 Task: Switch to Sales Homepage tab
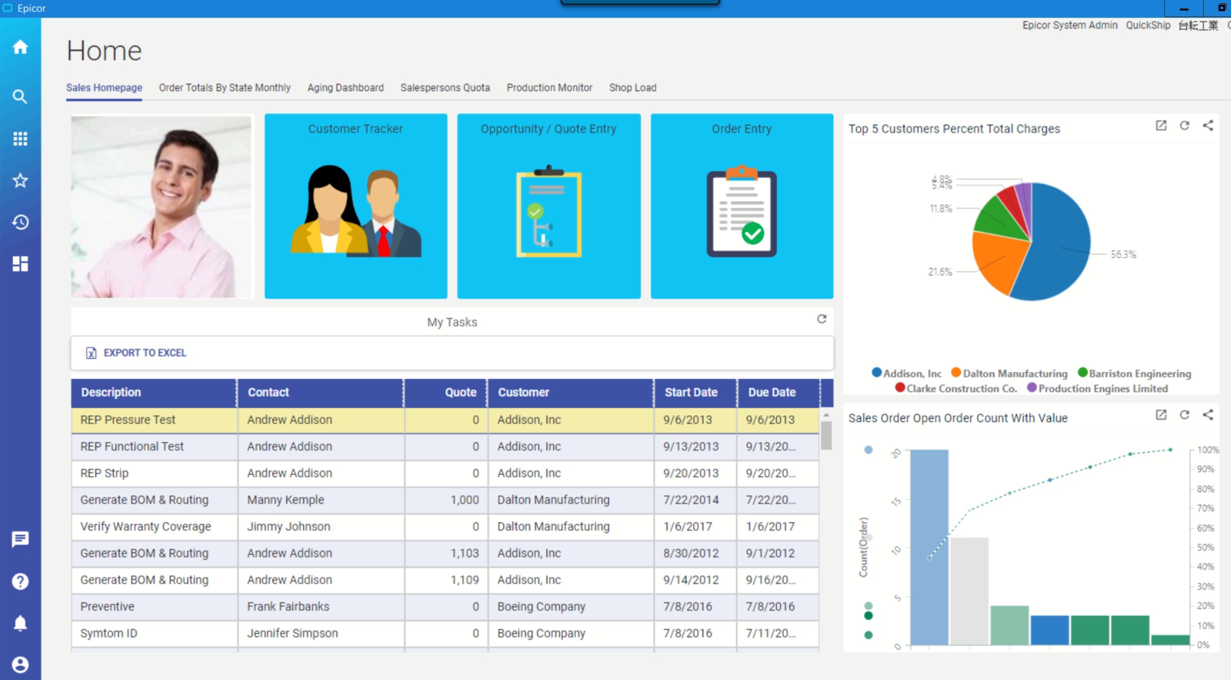[104, 88]
